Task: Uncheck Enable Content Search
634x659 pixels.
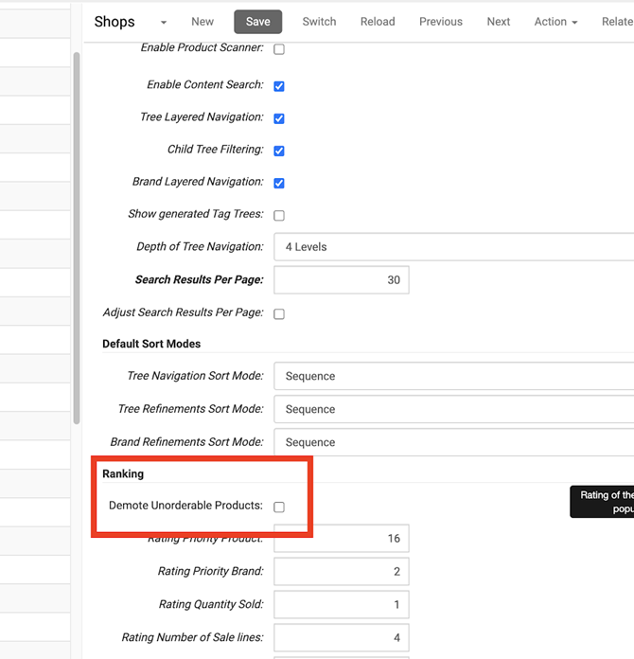Action: pyautogui.click(x=279, y=86)
